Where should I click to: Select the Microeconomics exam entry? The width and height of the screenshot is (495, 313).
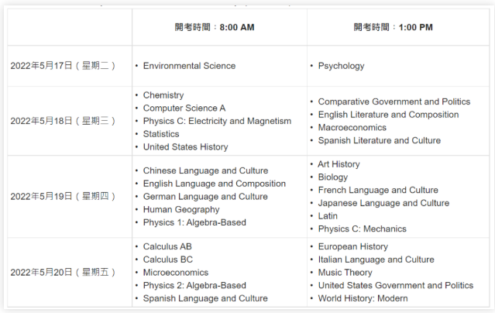click(176, 273)
